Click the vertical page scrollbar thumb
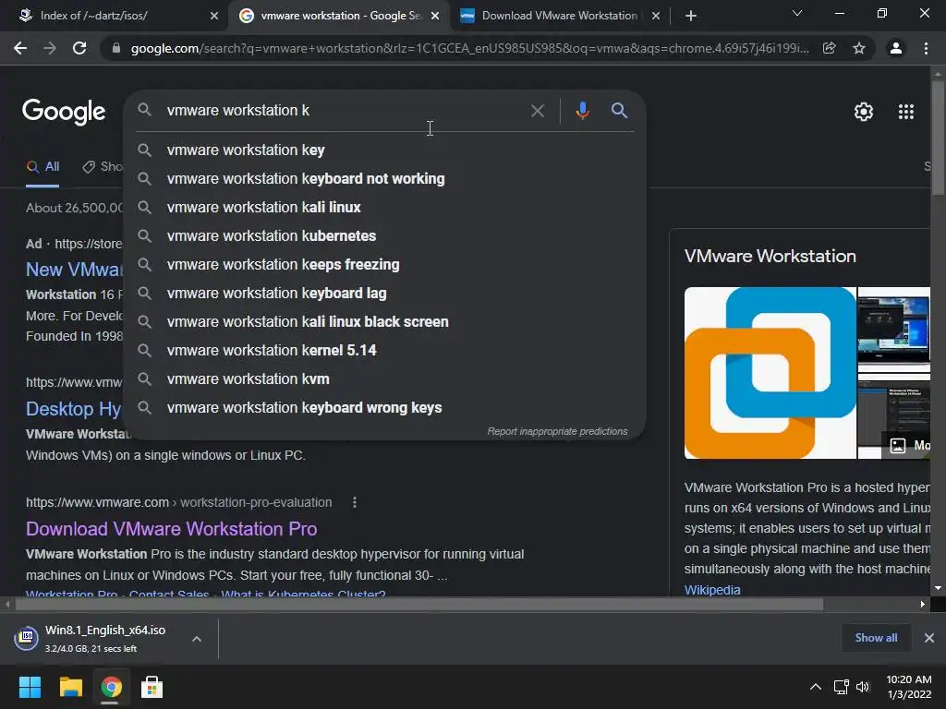 pyautogui.click(x=938, y=137)
